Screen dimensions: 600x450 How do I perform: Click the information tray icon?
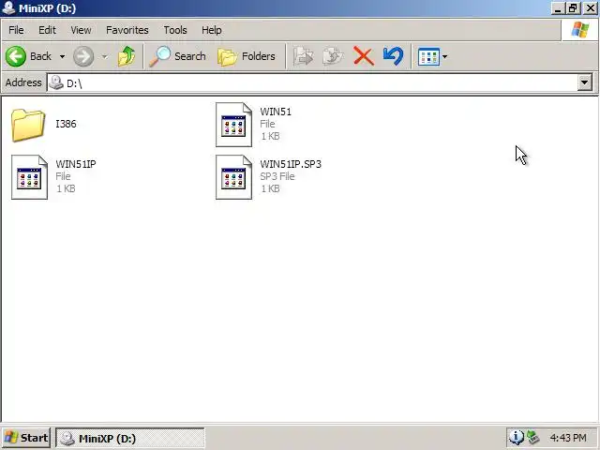click(x=516, y=438)
